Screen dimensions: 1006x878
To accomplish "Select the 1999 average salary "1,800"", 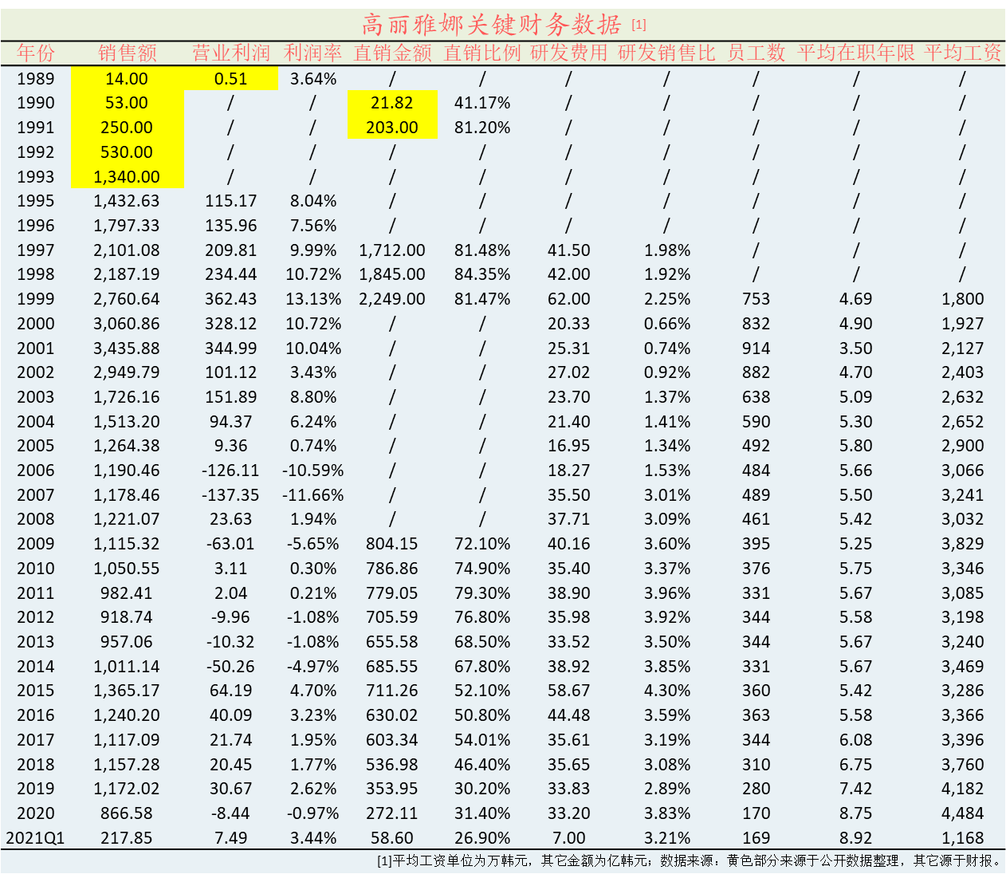I will 963,299.
